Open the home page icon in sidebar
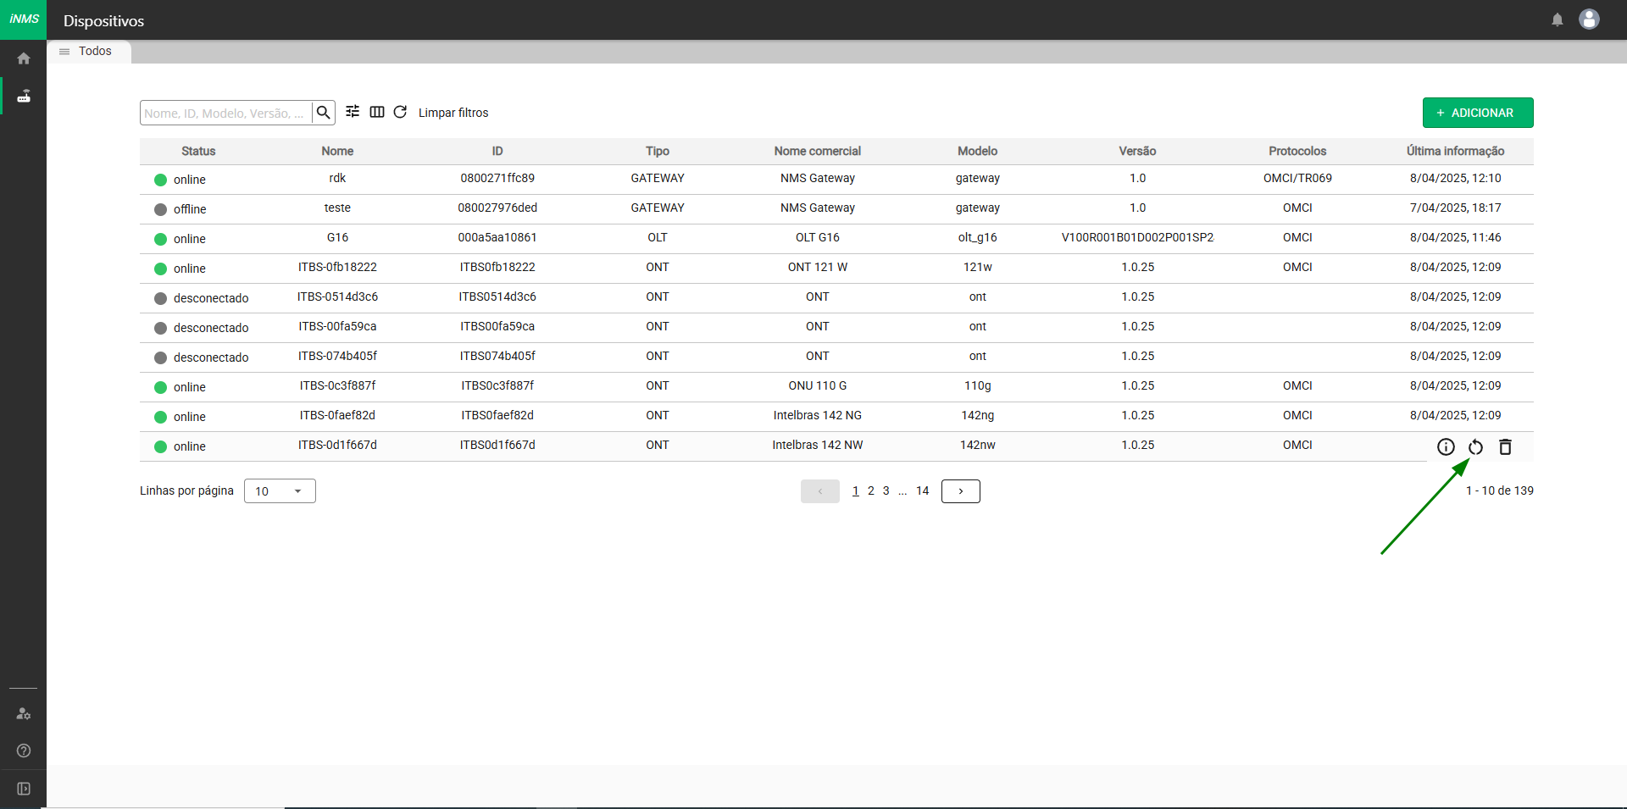 pyautogui.click(x=24, y=58)
